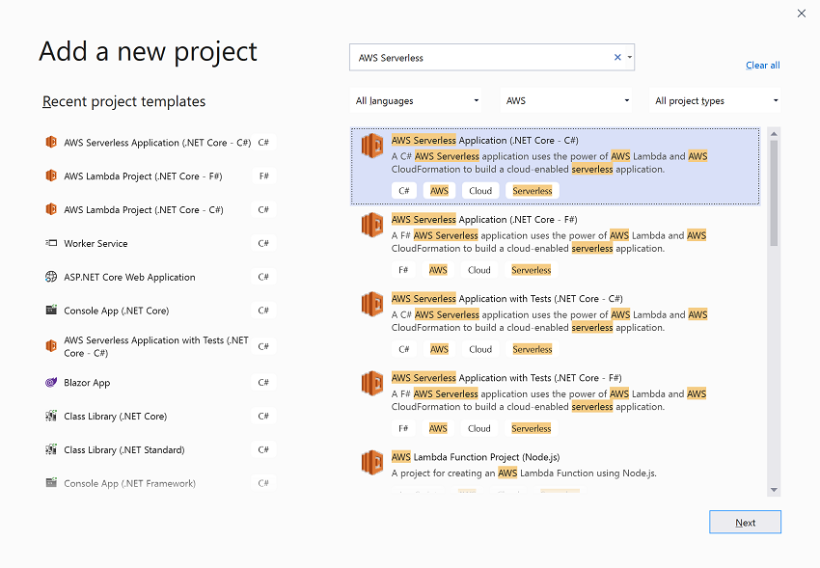
Task: Open the AWS platform filter dropdown
Action: tap(566, 101)
